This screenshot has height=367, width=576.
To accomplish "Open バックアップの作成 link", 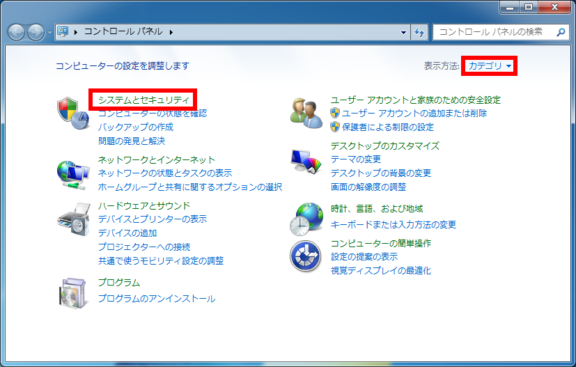I will point(136,127).
